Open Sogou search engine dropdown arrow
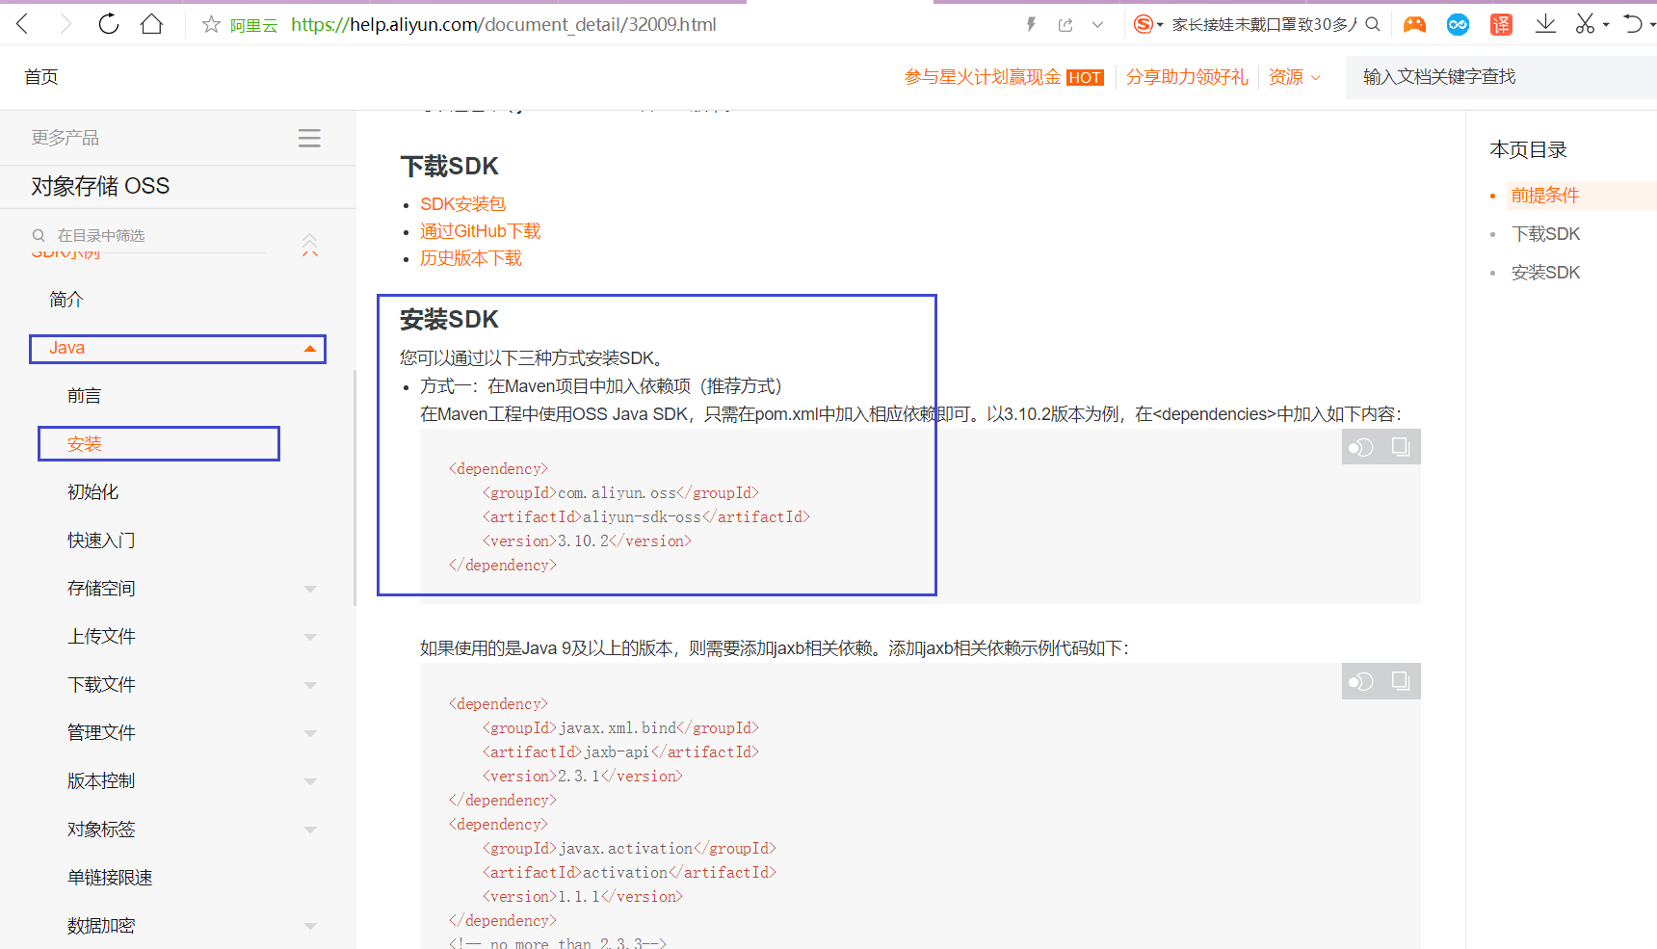This screenshot has width=1657, height=949. coord(1160,25)
